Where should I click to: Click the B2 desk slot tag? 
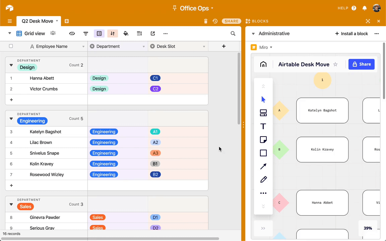coord(155,175)
